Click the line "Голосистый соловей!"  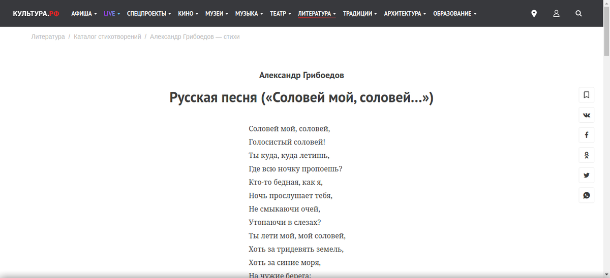tap(287, 142)
